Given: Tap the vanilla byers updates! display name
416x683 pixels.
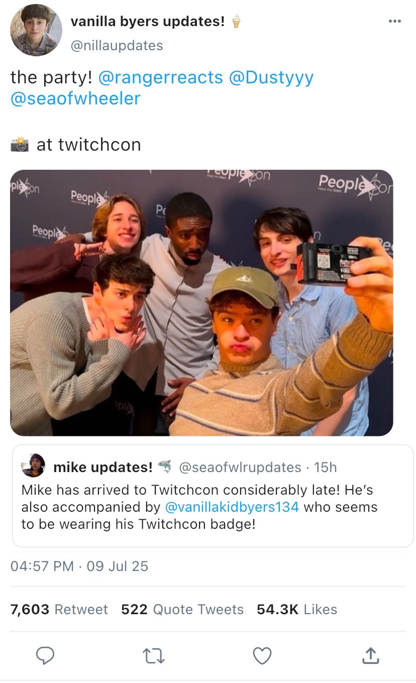Looking at the screenshot, I should point(148,22).
